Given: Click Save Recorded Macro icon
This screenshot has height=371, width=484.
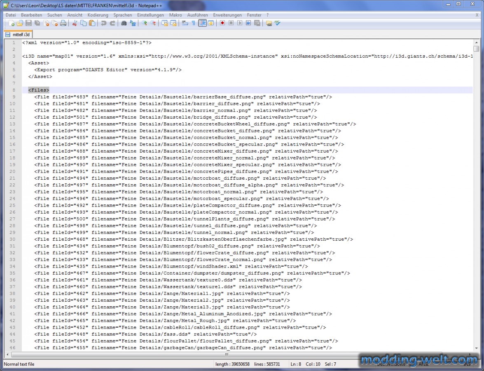Looking at the screenshot, I should [257, 23].
